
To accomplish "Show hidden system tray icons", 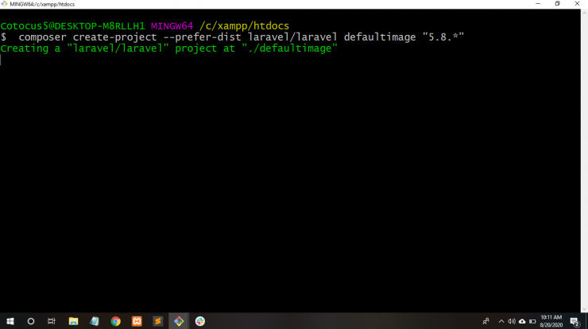I will [x=501, y=321].
